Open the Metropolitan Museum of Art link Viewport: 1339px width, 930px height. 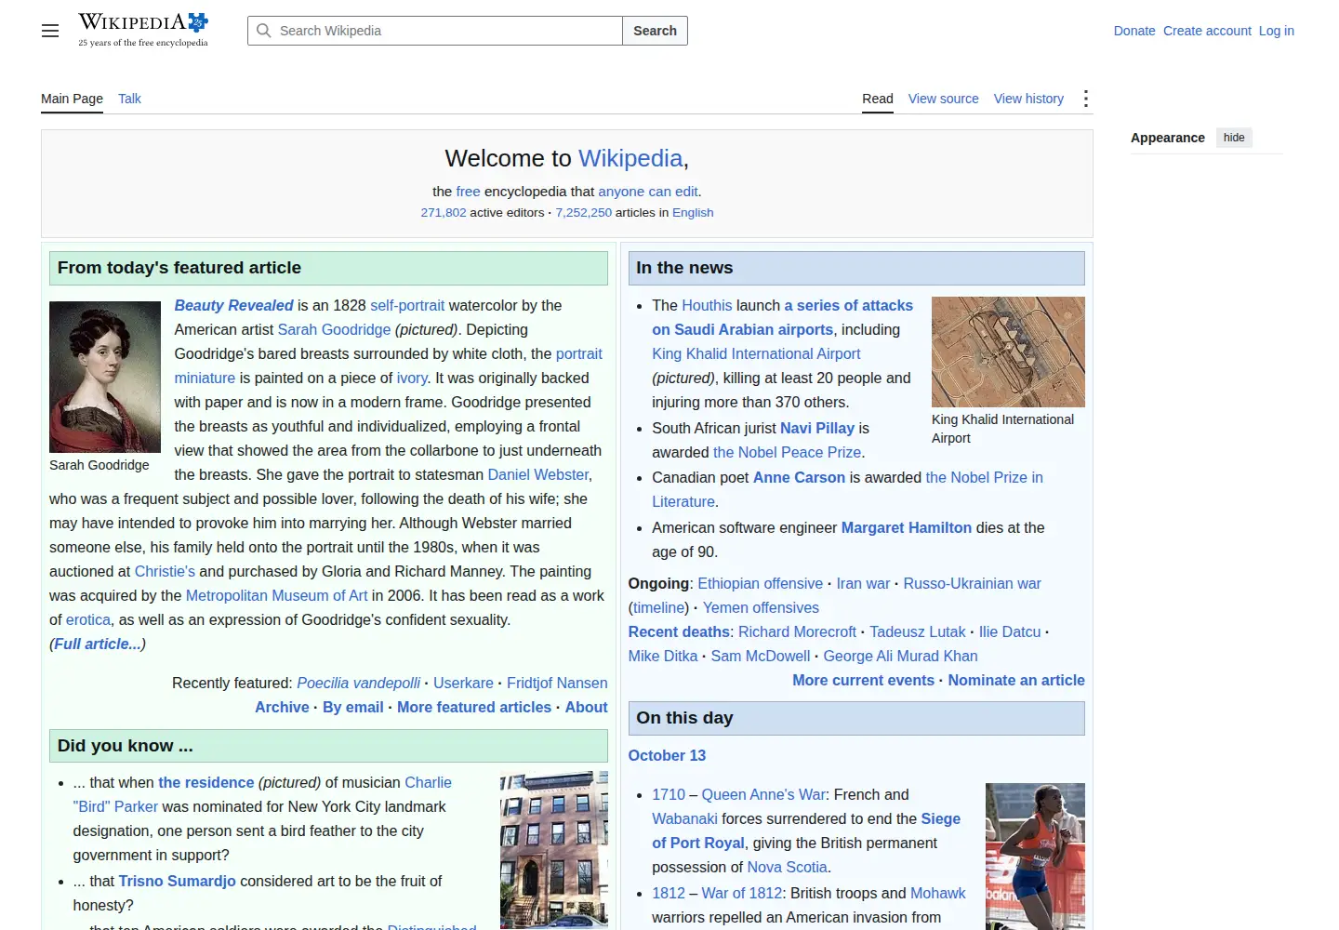click(276, 595)
